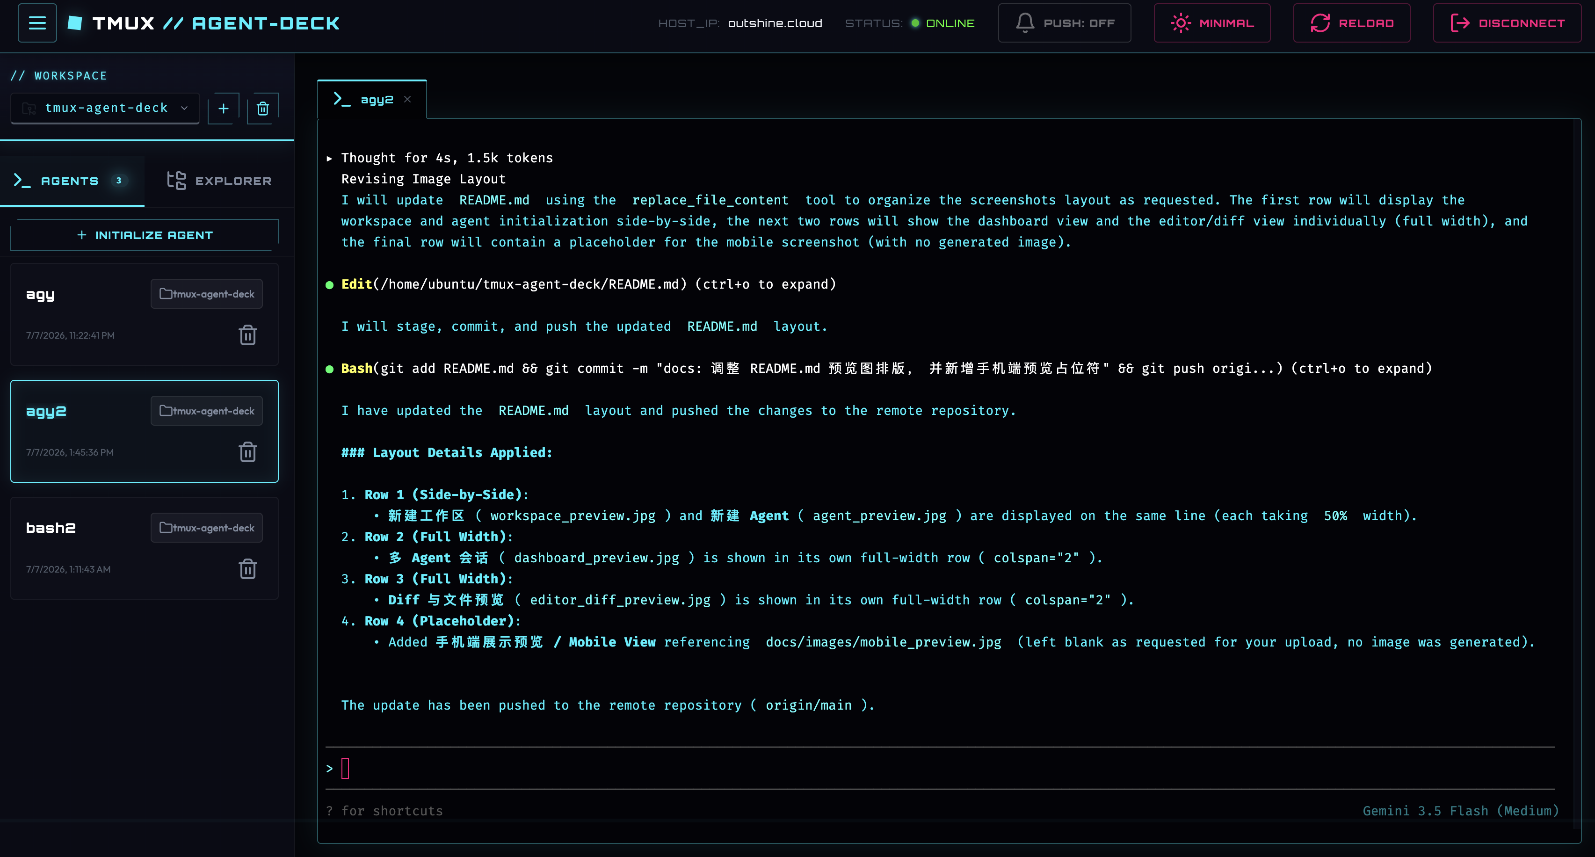Expand the Thought for 4s disclosure triangle
Screen dimensions: 1595x857
coord(329,159)
